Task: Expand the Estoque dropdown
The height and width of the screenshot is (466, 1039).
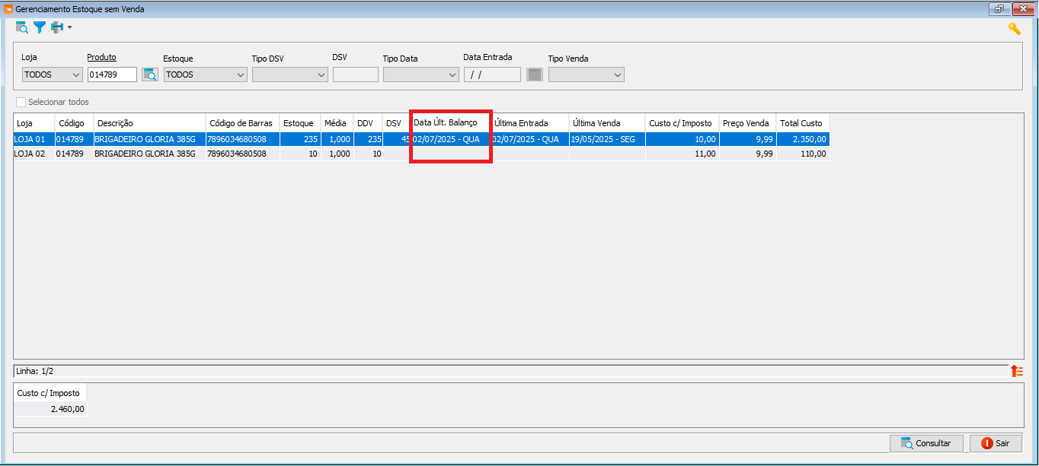Action: coord(205,74)
